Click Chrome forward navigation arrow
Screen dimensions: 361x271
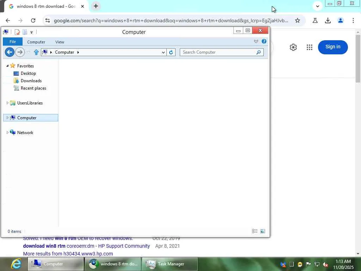(20, 20)
